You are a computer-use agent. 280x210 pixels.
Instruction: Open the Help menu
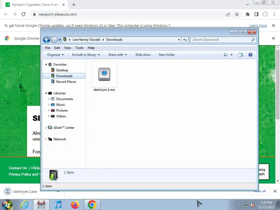(91, 48)
